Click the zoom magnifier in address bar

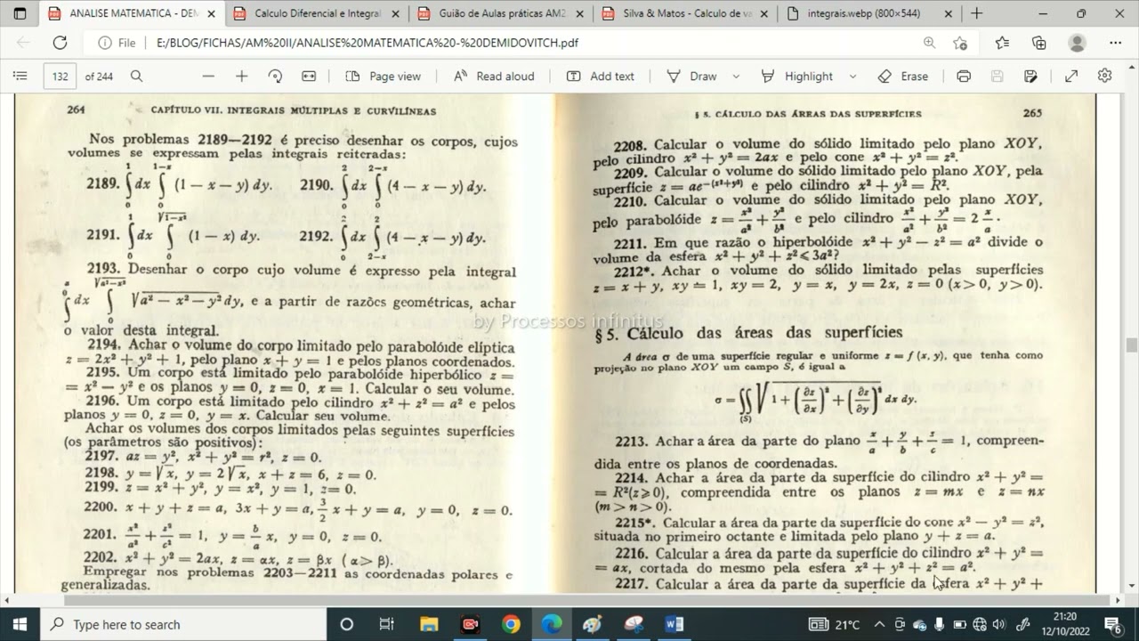point(929,43)
